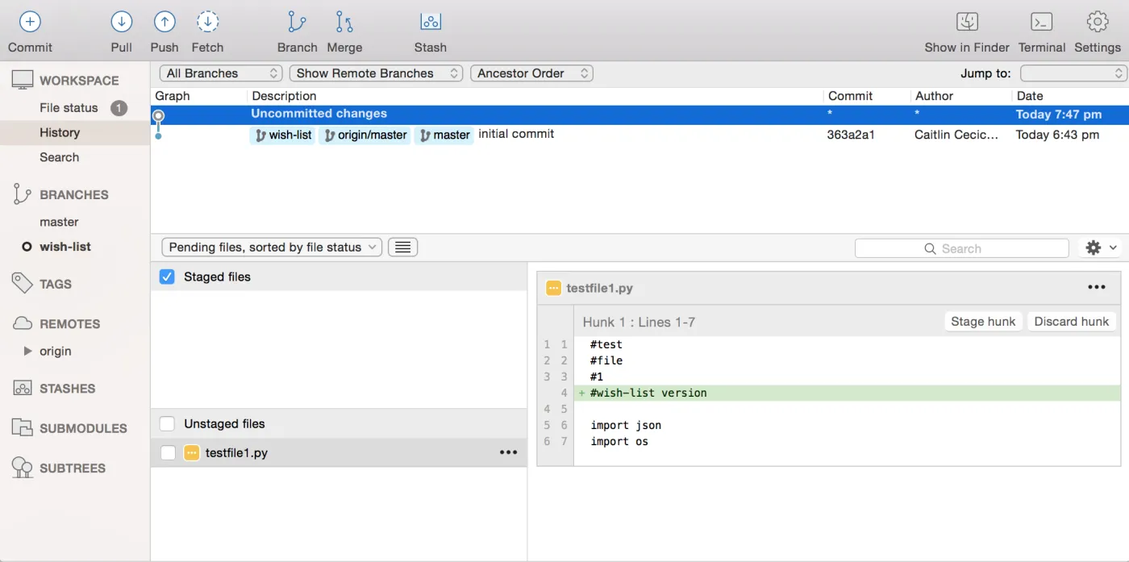
Task: Uncheck the Staged files checkbox
Action: [x=167, y=277]
